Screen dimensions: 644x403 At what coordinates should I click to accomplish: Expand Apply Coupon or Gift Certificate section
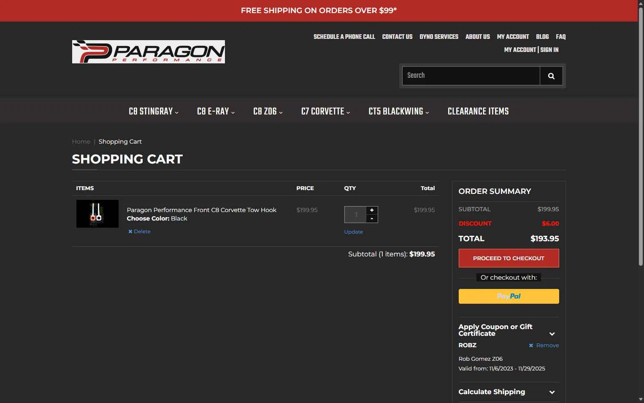pos(509,330)
